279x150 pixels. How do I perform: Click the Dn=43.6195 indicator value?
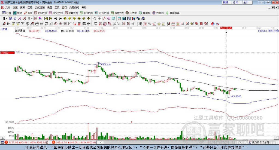coord(83,31)
